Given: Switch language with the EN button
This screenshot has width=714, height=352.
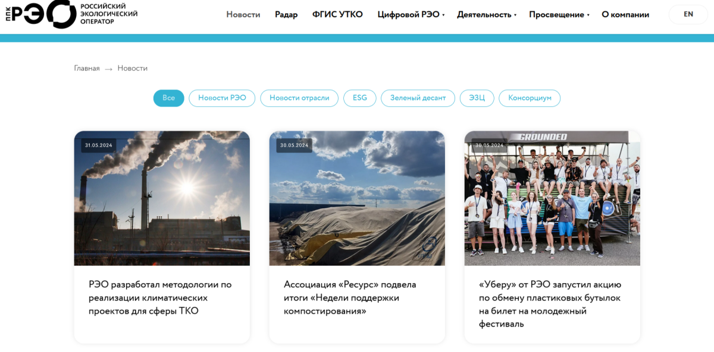Looking at the screenshot, I should (688, 14).
